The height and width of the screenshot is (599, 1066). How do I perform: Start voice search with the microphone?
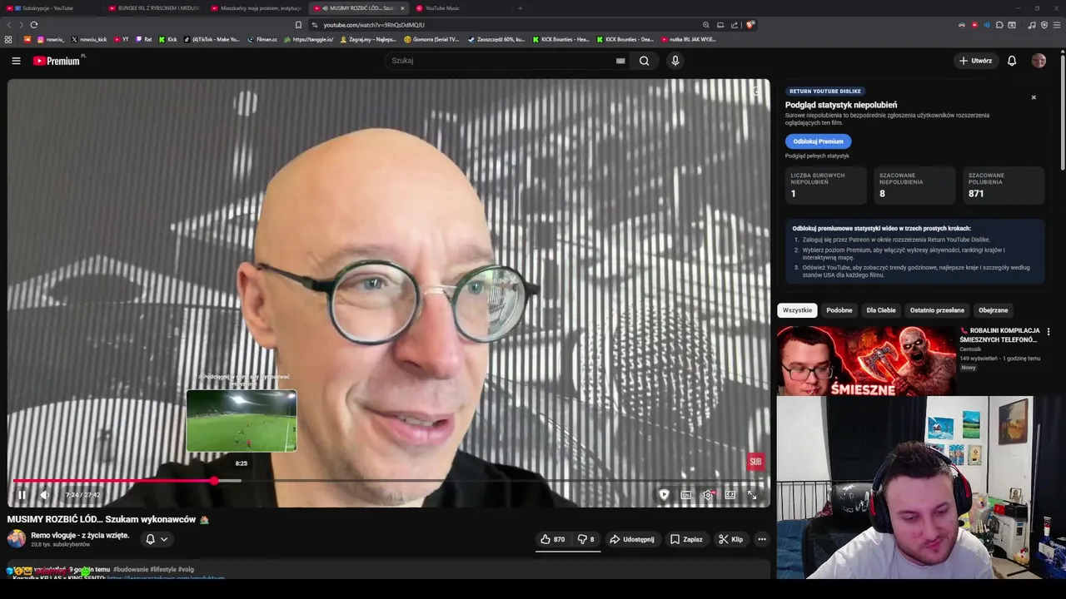tap(675, 61)
